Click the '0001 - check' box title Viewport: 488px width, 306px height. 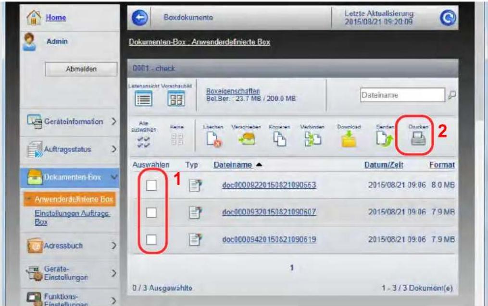tap(154, 68)
